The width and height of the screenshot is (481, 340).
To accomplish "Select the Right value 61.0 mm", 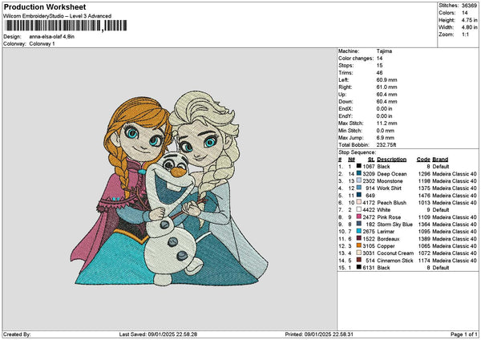I will click(x=386, y=87).
